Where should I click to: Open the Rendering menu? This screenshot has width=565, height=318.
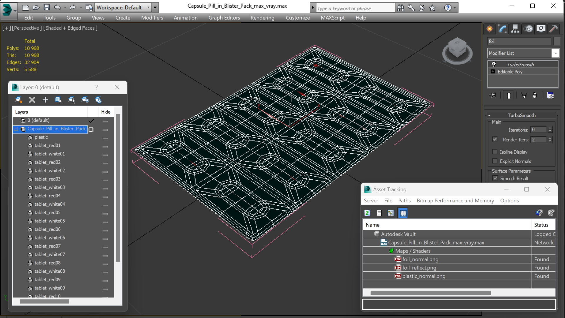(x=262, y=18)
